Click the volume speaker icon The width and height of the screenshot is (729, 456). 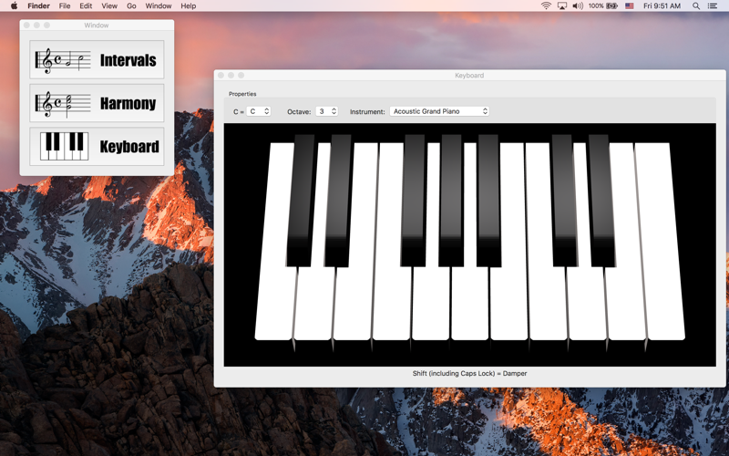coord(578,5)
